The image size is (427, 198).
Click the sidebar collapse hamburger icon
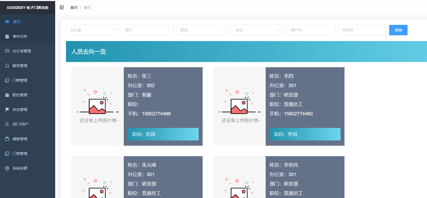[62, 8]
